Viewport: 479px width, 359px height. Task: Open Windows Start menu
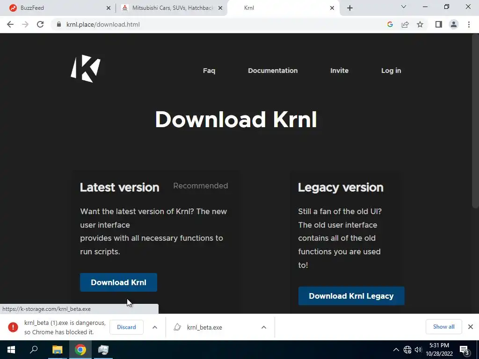click(x=11, y=350)
